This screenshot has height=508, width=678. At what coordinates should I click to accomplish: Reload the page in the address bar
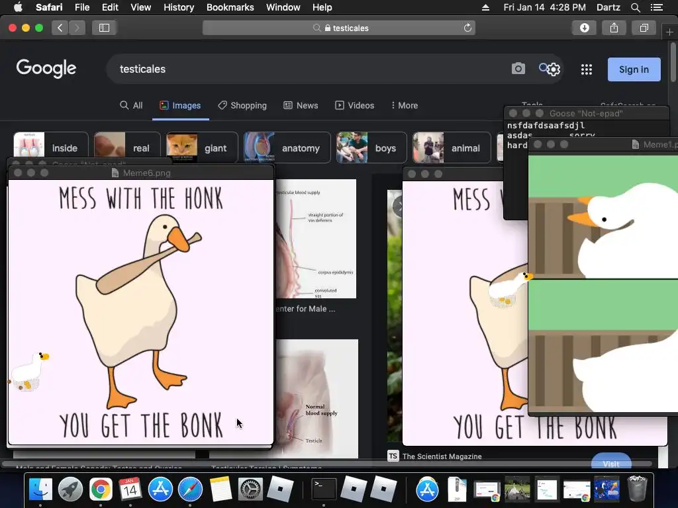click(x=467, y=28)
